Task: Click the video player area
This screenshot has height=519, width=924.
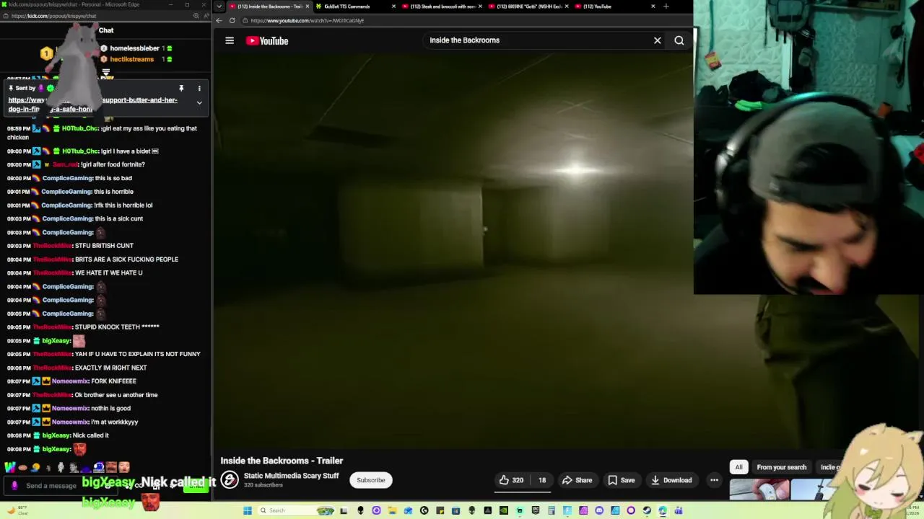Action: [453, 251]
